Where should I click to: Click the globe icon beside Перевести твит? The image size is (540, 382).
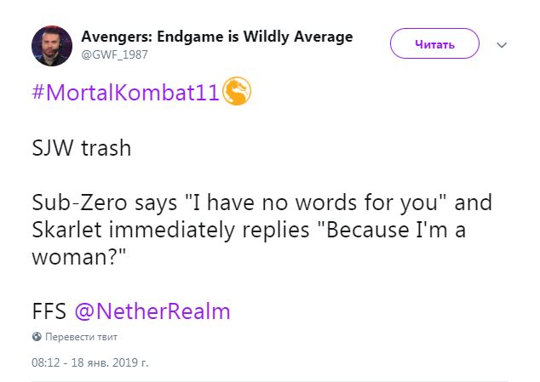point(37,337)
